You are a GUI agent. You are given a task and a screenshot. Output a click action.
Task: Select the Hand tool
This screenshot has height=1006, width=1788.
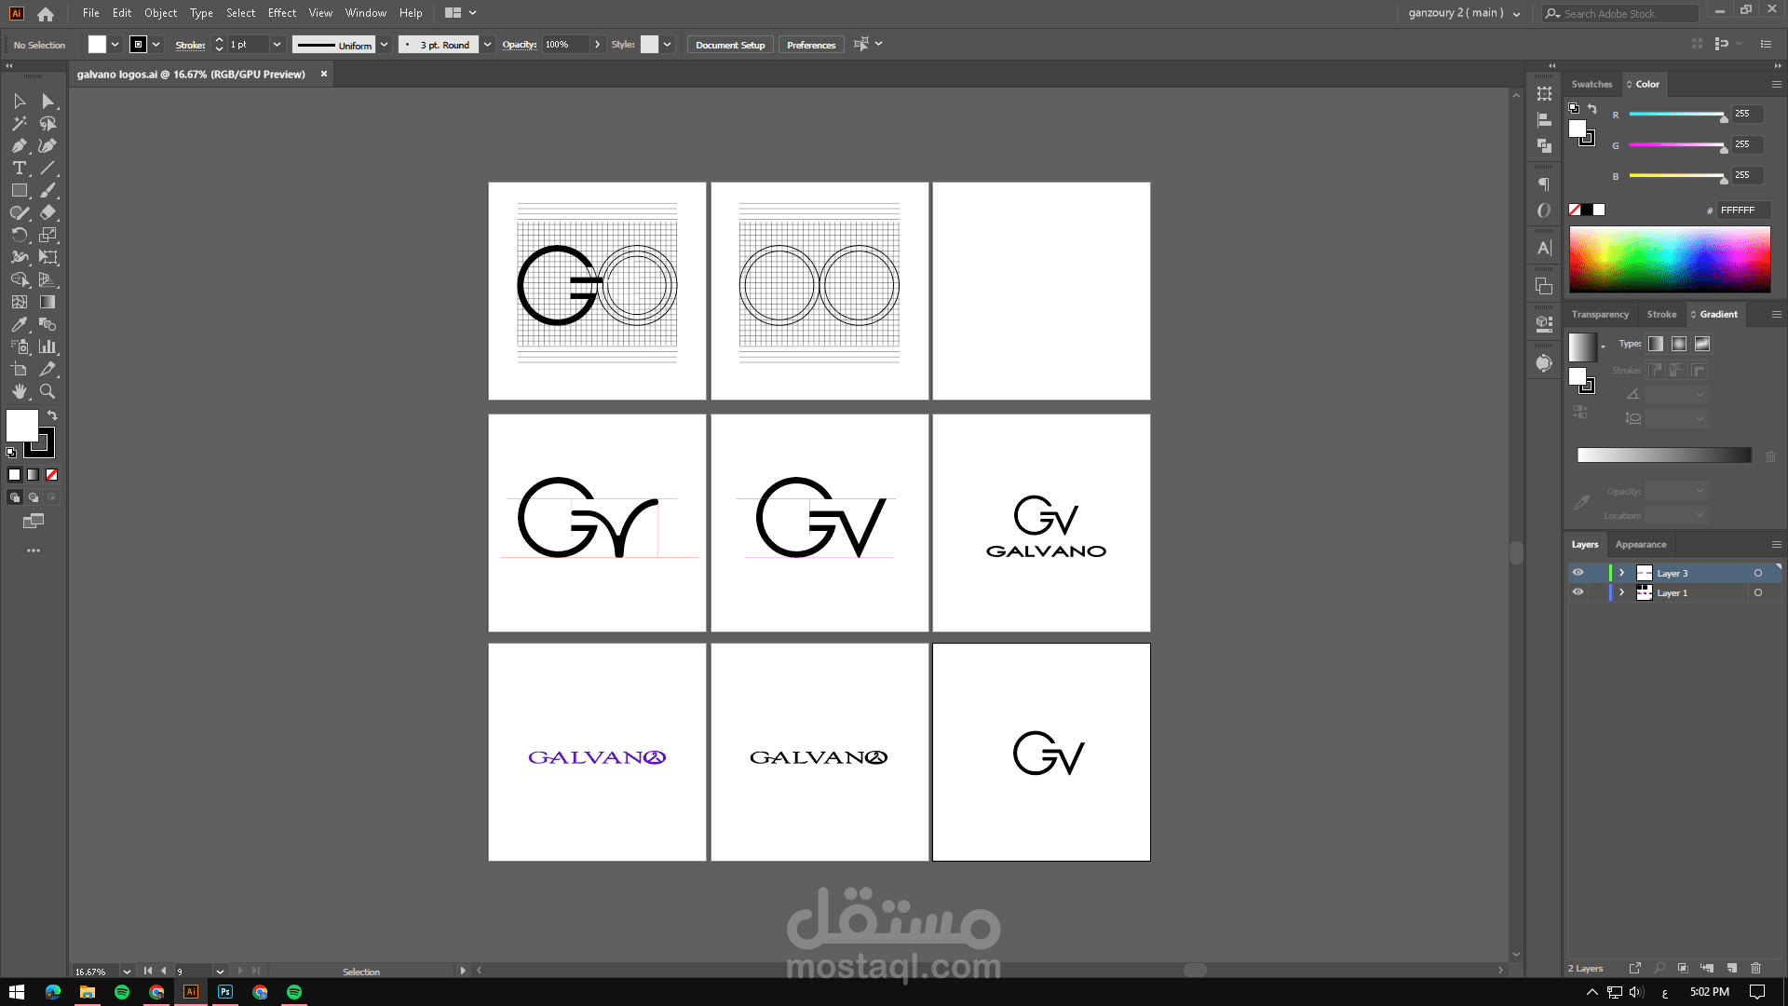tap(19, 391)
